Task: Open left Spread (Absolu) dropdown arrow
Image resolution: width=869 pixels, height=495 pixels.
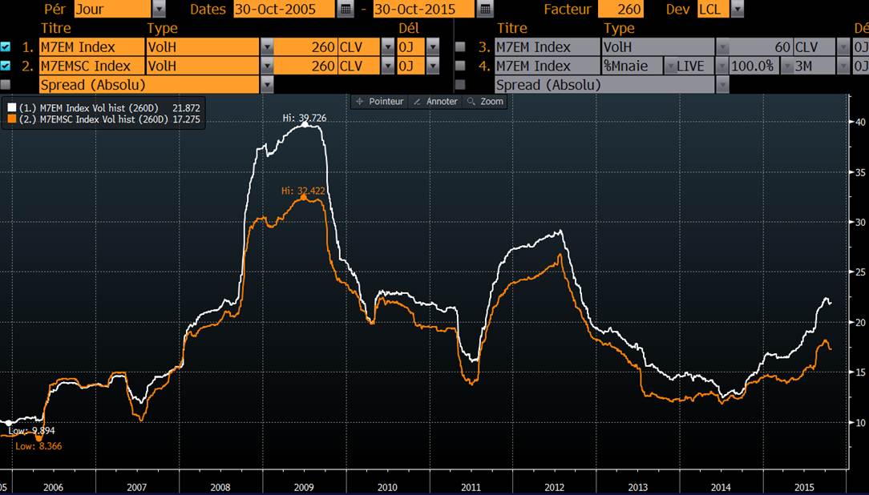Action: tap(267, 85)
